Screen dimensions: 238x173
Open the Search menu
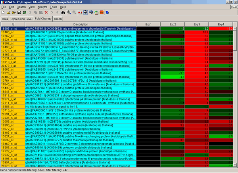pyautogui.click(x=21, y=7)
